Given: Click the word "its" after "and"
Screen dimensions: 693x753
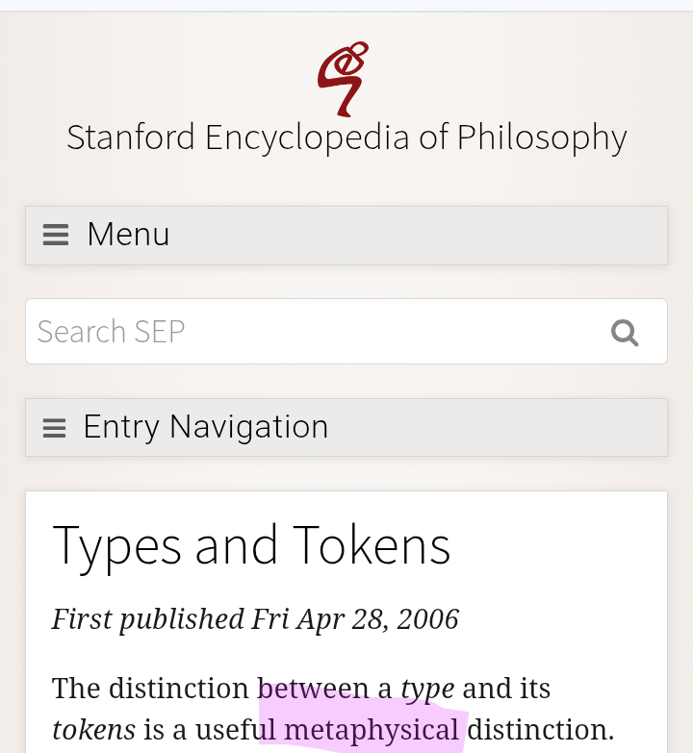Looking at the screenshot, I should (x=534, y=689).
